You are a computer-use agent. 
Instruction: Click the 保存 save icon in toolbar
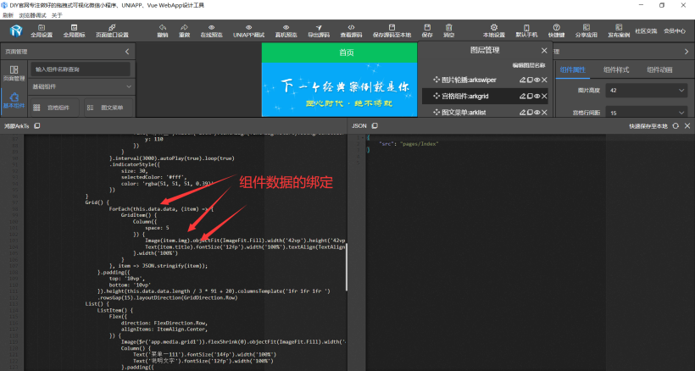click(x=426, y=30)
